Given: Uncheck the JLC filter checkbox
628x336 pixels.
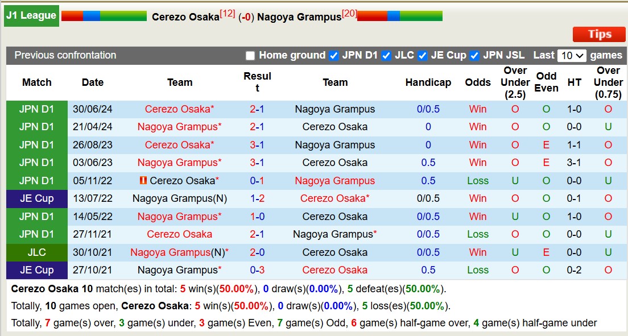Looking at the screenshot, I should [x=386, y=56].
